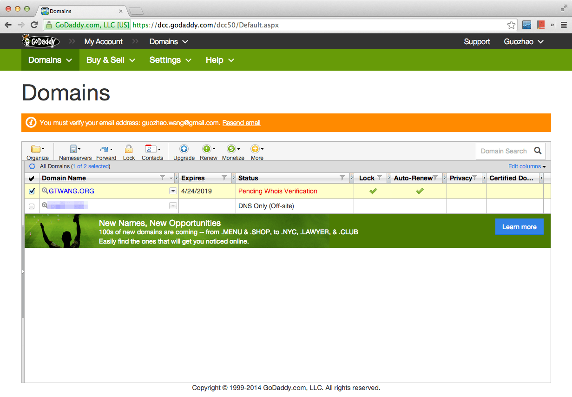The image size is (572, 397).
Task: Uncheck the GTWANG.ORG row checkbox
Action: [31, 191]
